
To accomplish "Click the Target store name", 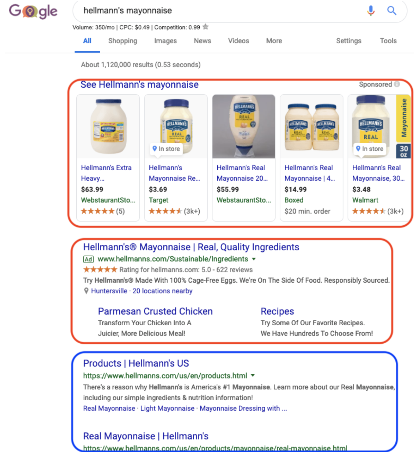I will [x=159, y=200].
